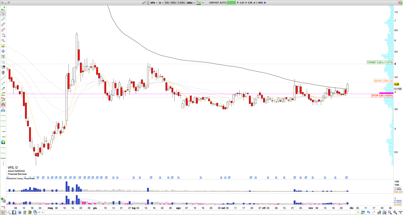Viewport: 403px width, 215px height.
Task: Select the Text annotation tool
Action: (3, 57)
